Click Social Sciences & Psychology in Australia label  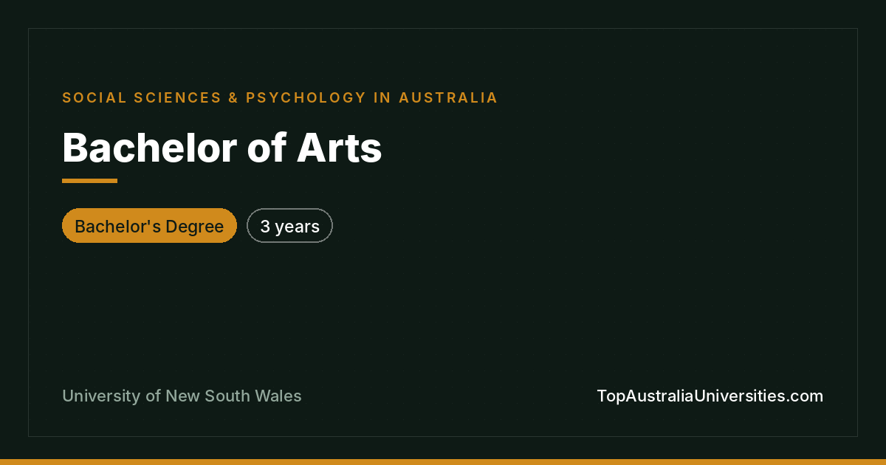(280, 97)
